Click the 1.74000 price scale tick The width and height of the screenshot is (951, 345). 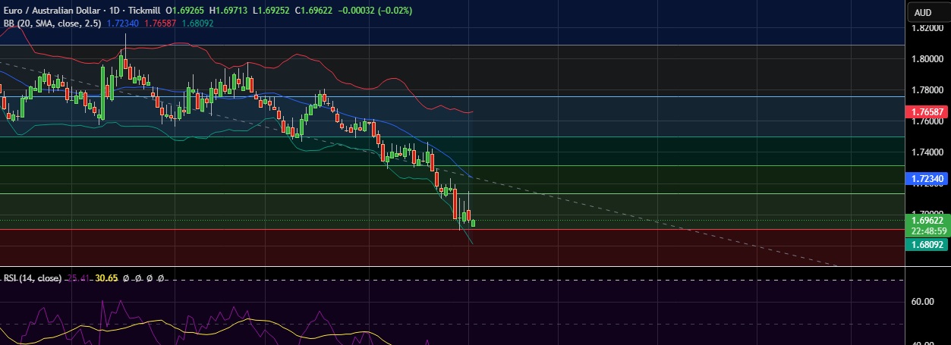tap(927, 152)
